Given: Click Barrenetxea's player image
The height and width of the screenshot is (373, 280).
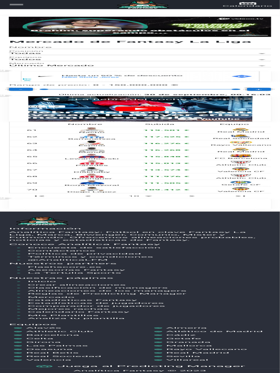Looking at the screenshot, I should [x=92, y=137].
